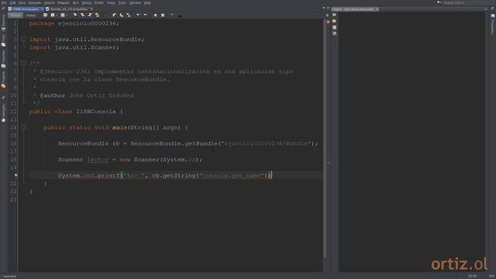Screen dimensions: 496x279
Task: Select the History view button
Action: (31, 15)
